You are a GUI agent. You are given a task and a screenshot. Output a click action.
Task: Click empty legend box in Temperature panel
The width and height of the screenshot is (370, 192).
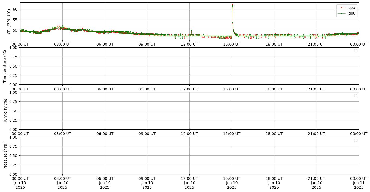click(355, 51)
